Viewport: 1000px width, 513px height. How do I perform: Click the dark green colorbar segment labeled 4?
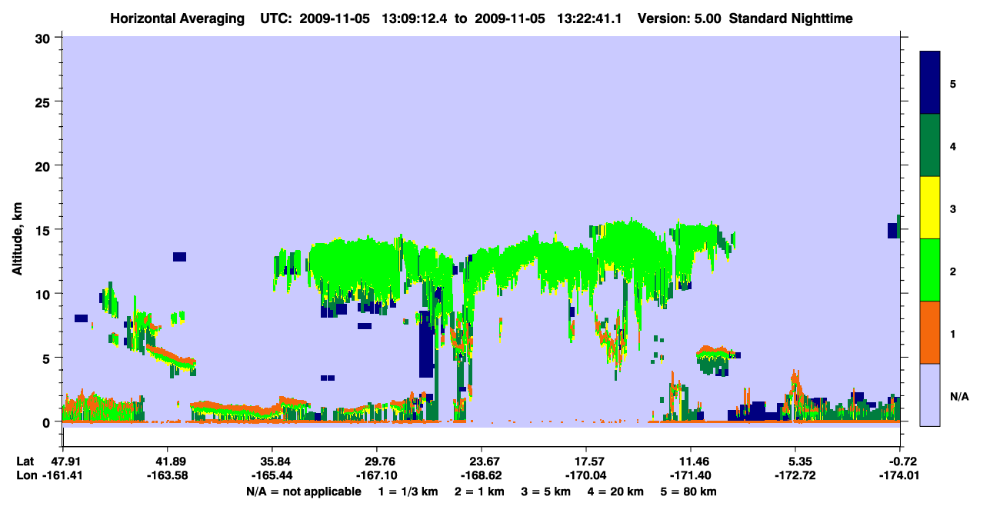coord(930,145)
